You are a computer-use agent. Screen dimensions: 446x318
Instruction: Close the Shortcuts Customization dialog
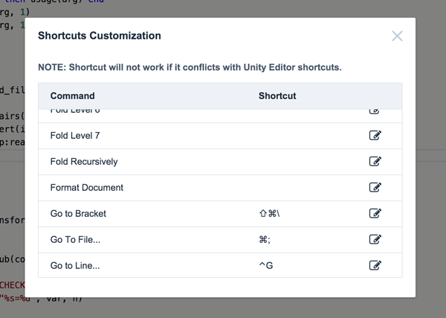click(397, 36)
